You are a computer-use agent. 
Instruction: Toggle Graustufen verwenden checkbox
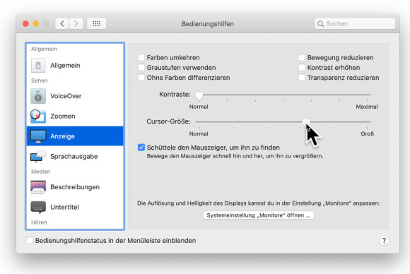click(x=141, y=67)
